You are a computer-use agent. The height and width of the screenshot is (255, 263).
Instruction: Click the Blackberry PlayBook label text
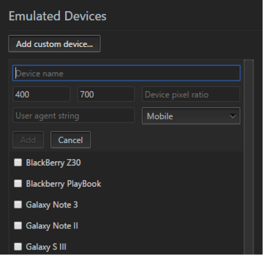[63, 184]
